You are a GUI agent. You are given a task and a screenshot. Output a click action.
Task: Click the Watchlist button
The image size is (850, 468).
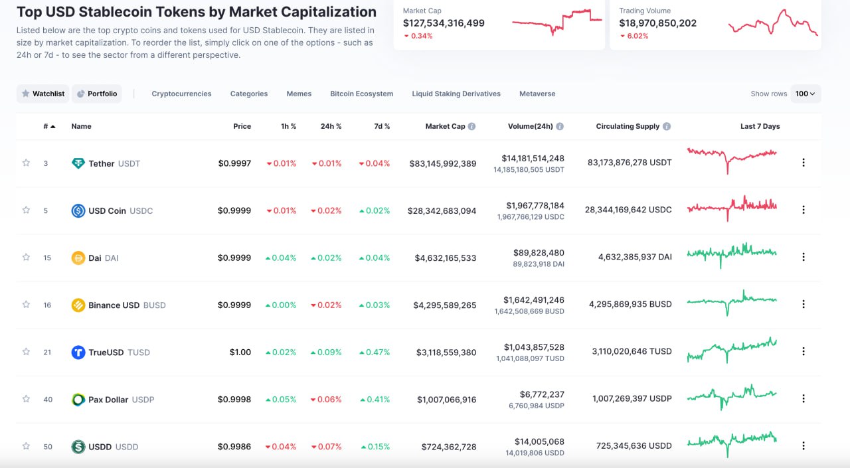tap(42, 94)
